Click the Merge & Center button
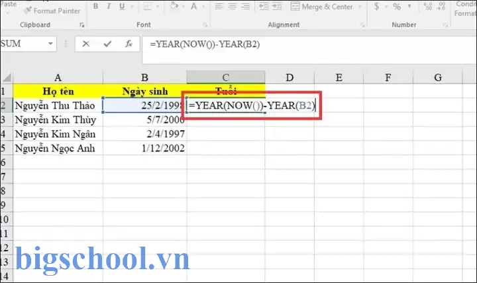This screenshot has height=283, width=477. point(321,7)
